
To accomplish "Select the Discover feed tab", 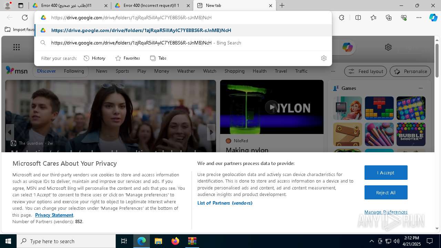I will tap(47, 71).
